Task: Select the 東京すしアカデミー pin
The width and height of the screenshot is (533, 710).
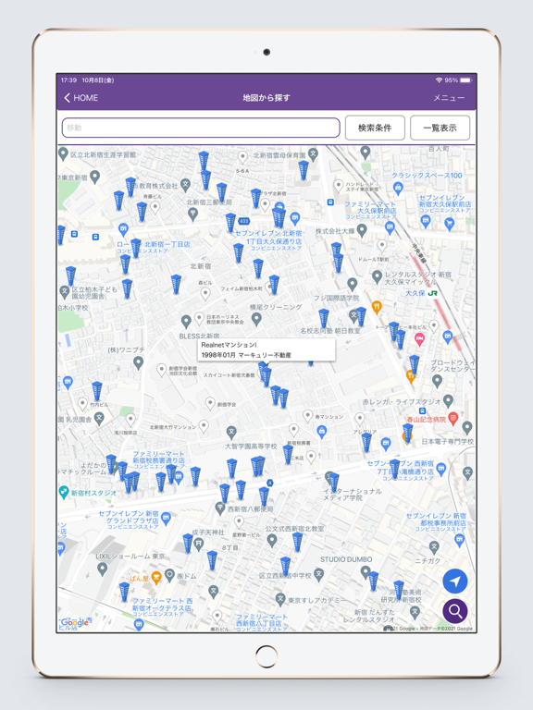Action: 281,599
